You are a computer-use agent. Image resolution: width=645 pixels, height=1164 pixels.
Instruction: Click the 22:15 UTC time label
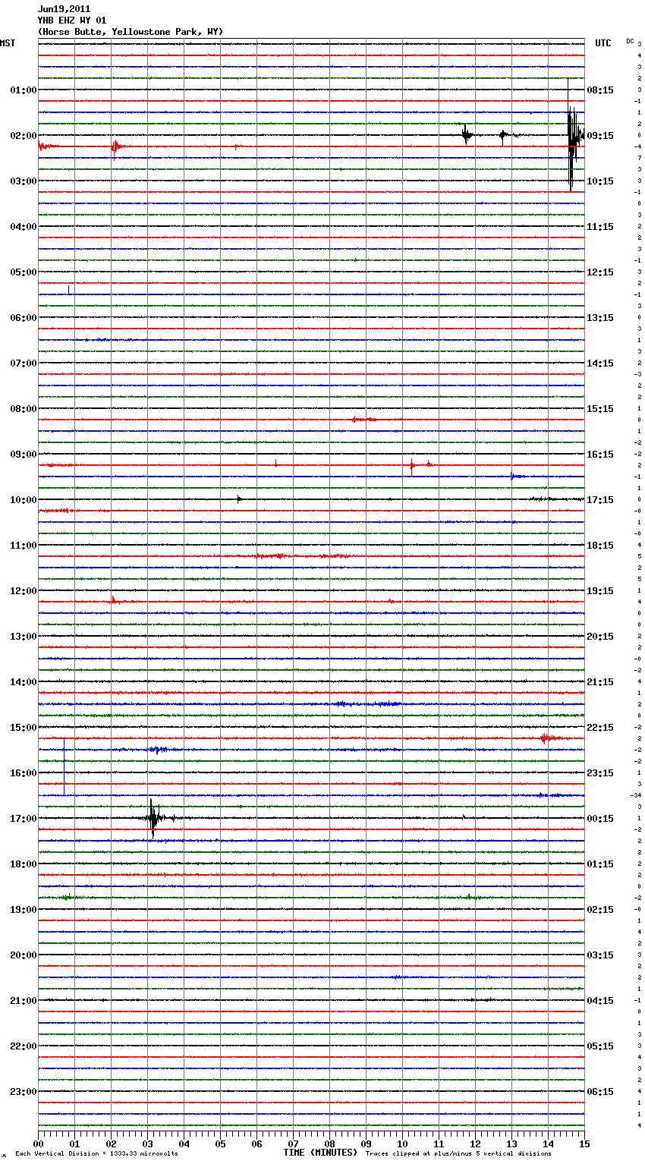[x=600, y=728]
